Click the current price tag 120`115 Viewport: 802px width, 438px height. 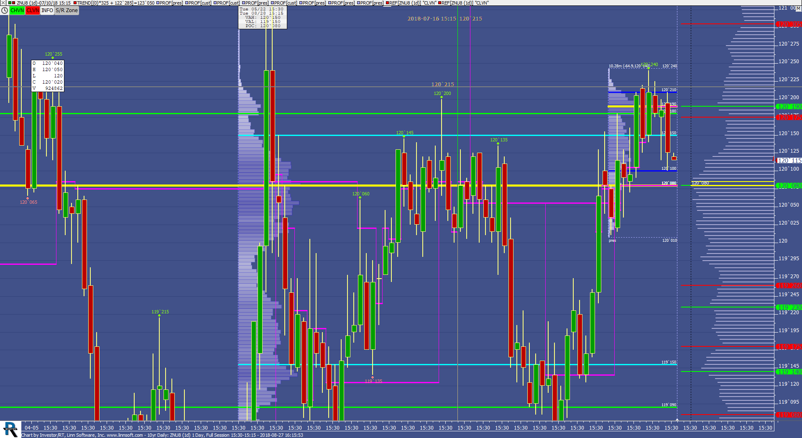point(789,160)
